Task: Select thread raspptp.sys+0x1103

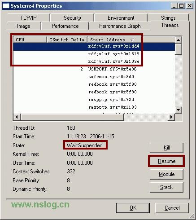Action: [x=94, y=107]
